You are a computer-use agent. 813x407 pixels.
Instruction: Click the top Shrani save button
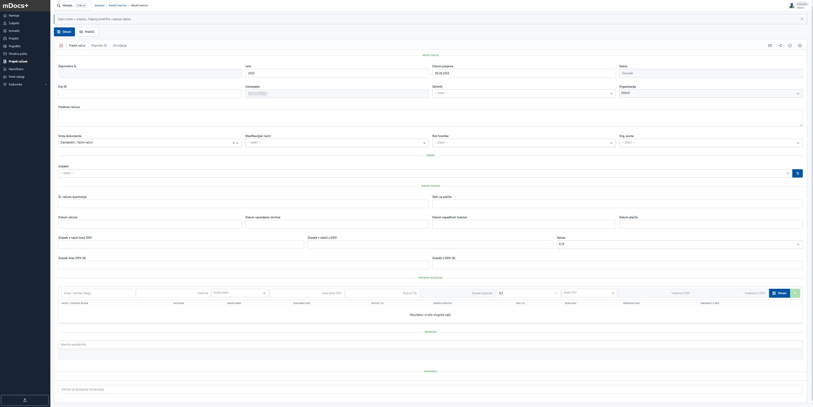click(64, 32)
